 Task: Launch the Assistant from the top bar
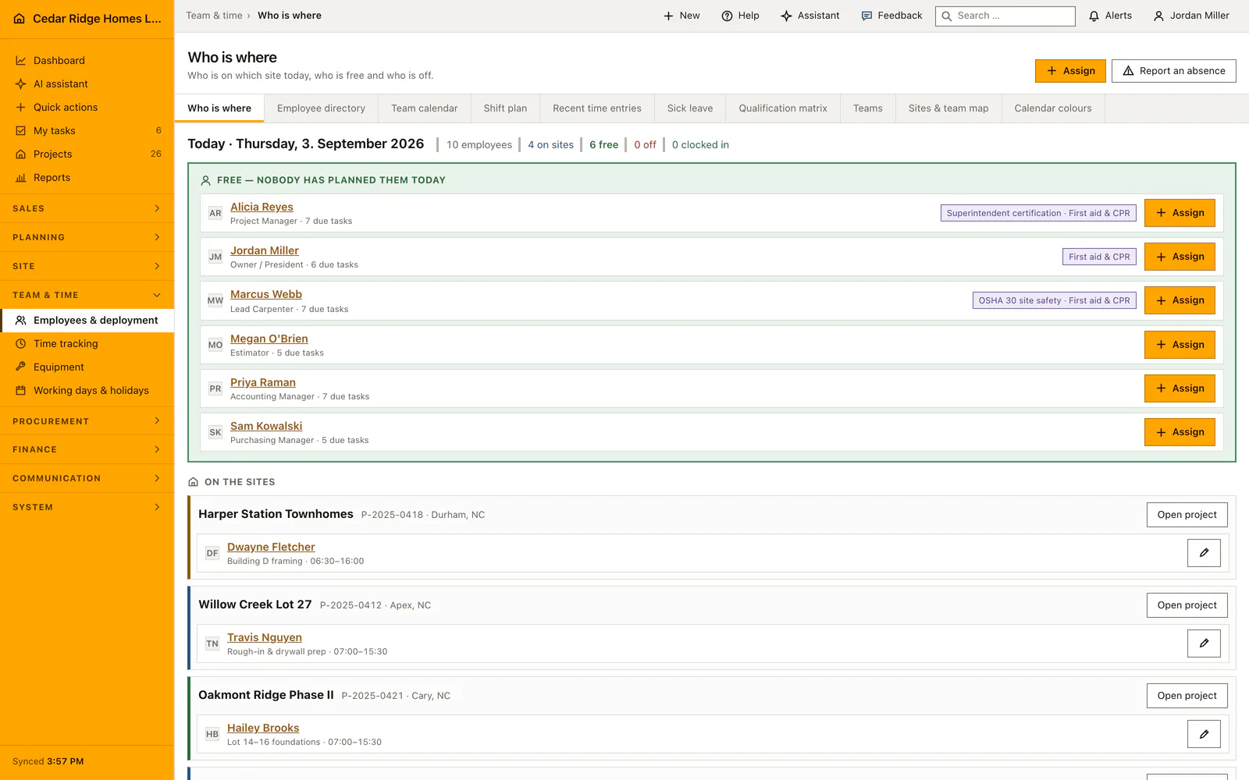point(810,16)
